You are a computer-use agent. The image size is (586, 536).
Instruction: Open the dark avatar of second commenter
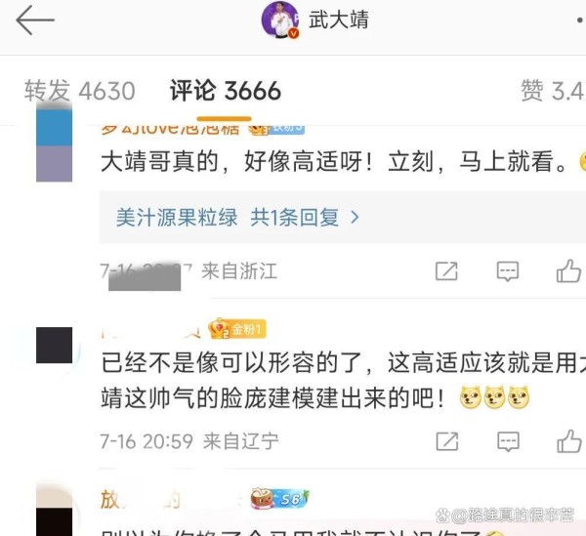coord(54,346)
